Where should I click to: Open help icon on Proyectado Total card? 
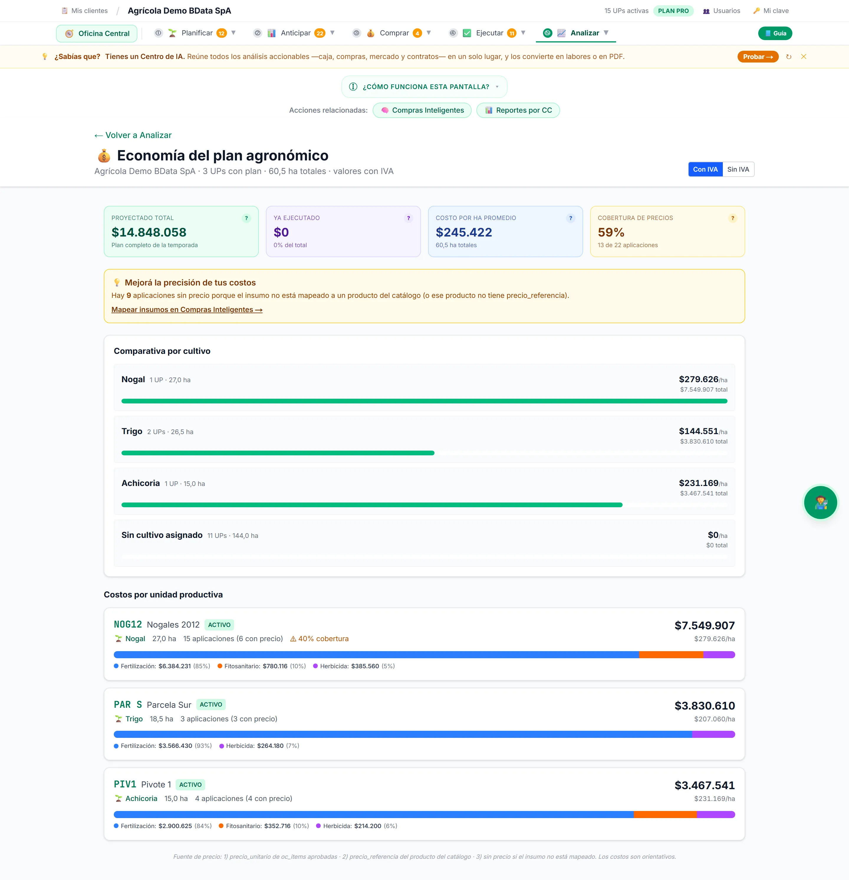[x=246, y=218]
